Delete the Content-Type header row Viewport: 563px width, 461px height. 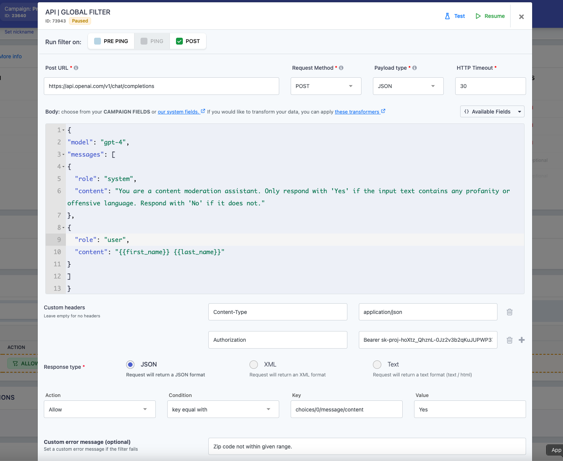point(509,312)
